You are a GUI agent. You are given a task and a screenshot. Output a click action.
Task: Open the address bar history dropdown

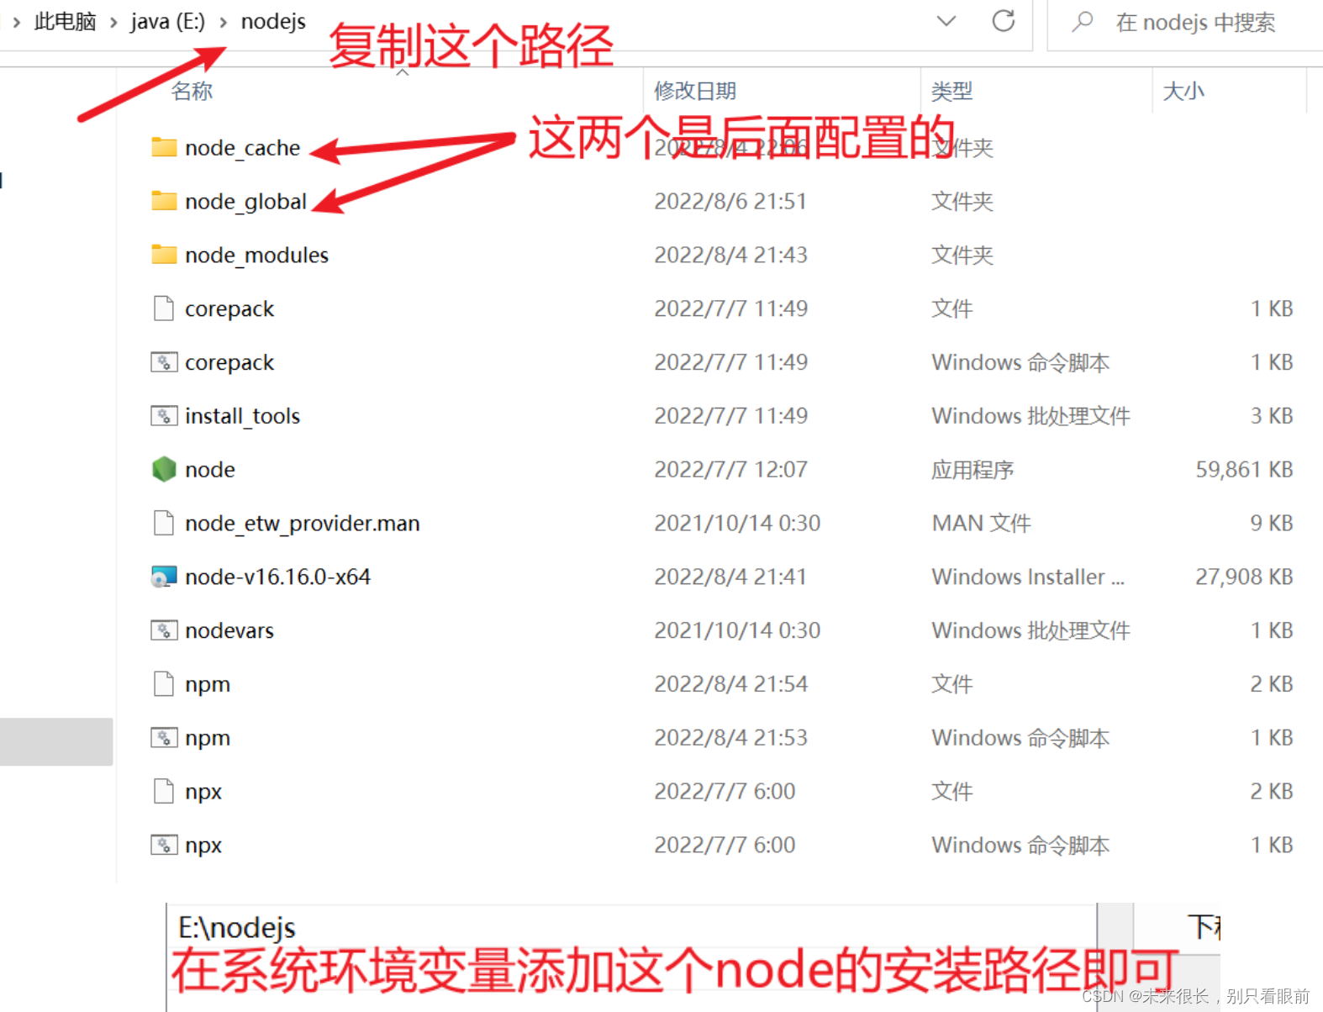[x=946, y=21]
